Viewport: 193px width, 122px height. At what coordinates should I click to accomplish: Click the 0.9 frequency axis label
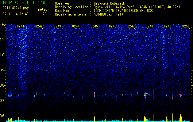[2, 70]
